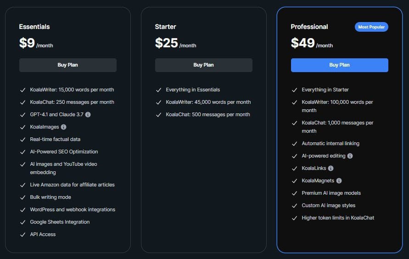Click checkmark next to Everything in Essentials

158,90
